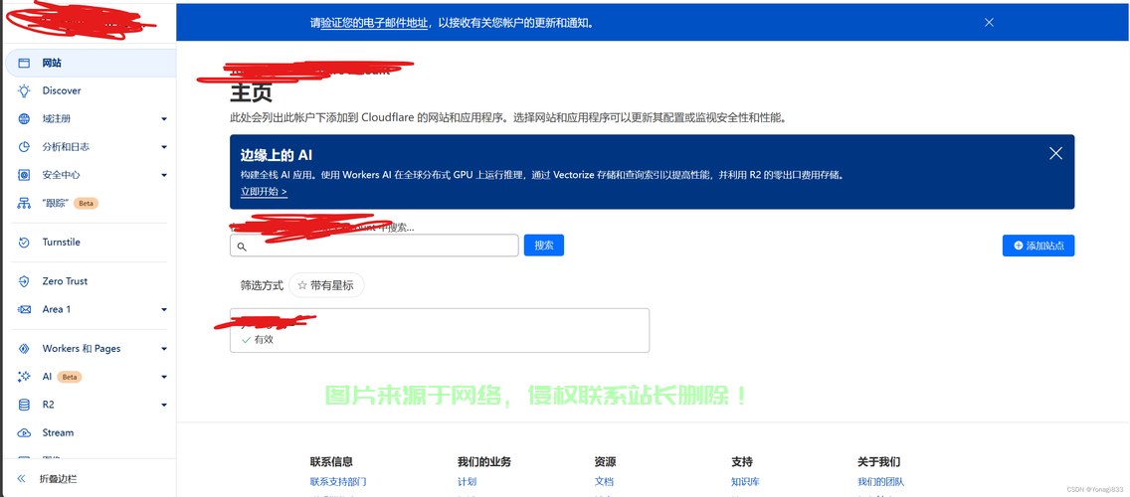Open the site card marked 有效
This screenshot has height=497, width=1130.
point(440,331)
